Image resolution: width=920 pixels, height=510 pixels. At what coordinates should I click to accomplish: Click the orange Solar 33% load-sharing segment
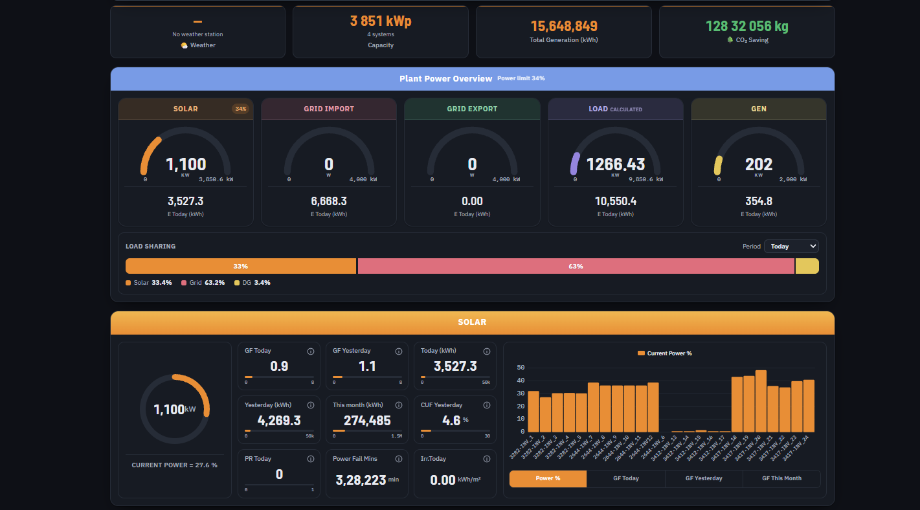click(241, 266)
